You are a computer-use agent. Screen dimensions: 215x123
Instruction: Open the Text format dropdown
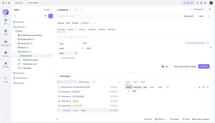pyautogui.click(x=85, y=43)
